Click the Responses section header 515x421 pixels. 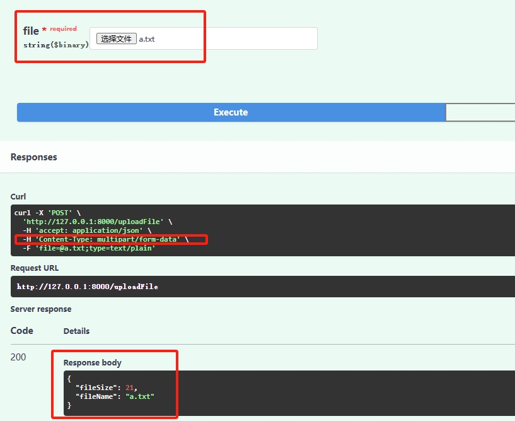34,157
